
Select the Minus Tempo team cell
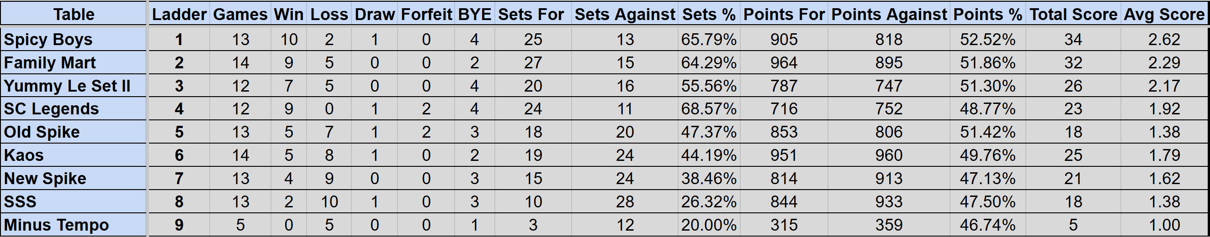(x=56, y=225)
